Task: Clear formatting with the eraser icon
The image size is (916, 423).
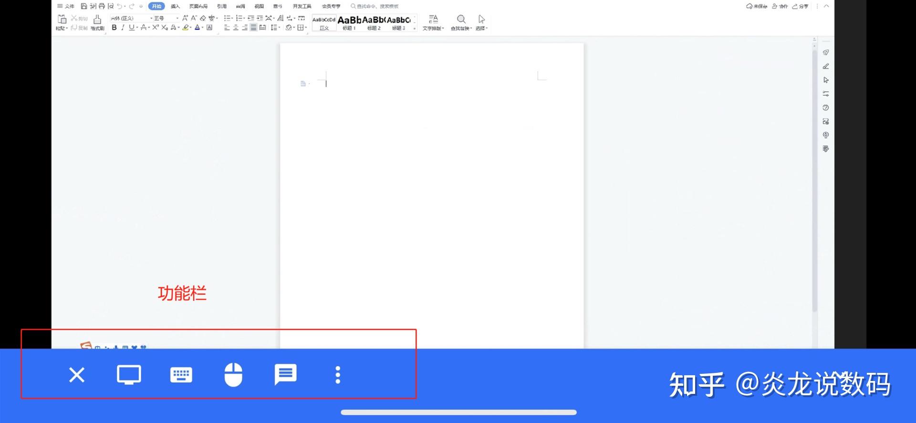Action: (203, 18)
